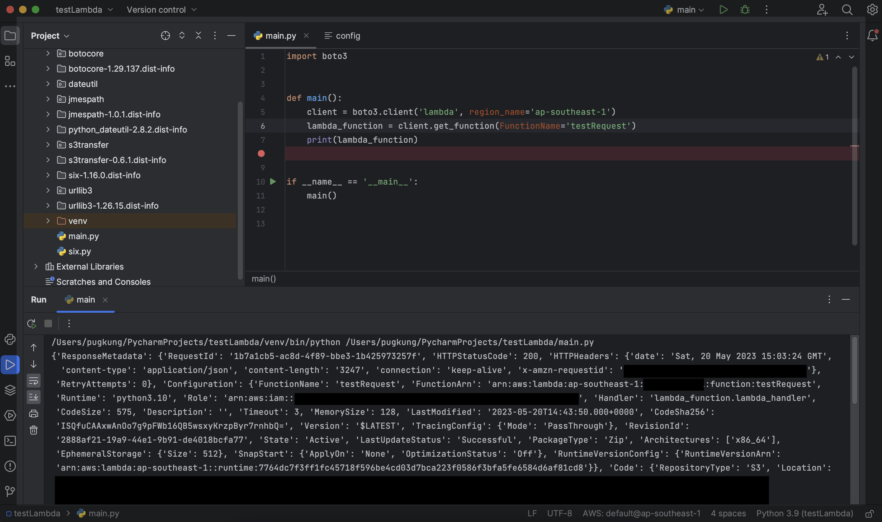Switch to the config editor tab
Viewport: 882px width, 522px height.
pyautogui.click(x=342, y=36)
